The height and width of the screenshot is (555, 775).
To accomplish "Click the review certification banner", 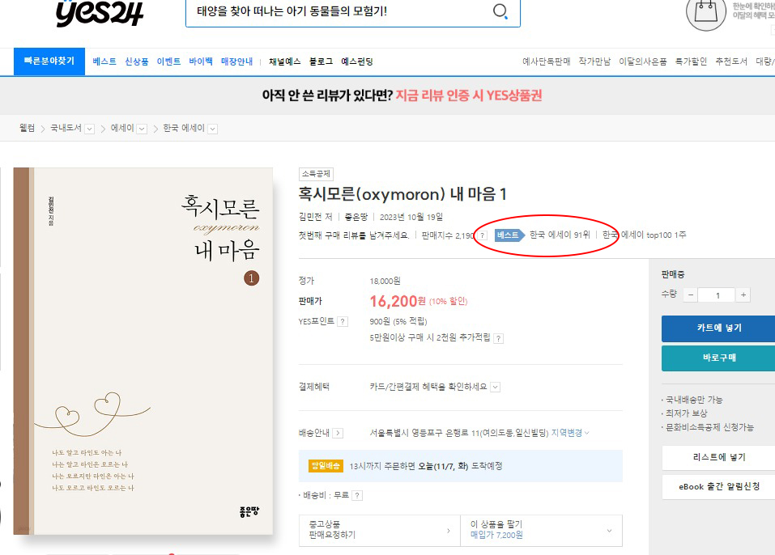I will 402,95.
